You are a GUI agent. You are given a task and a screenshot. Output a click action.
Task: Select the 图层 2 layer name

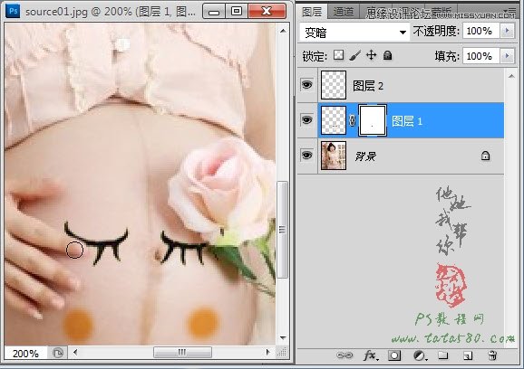368,86
